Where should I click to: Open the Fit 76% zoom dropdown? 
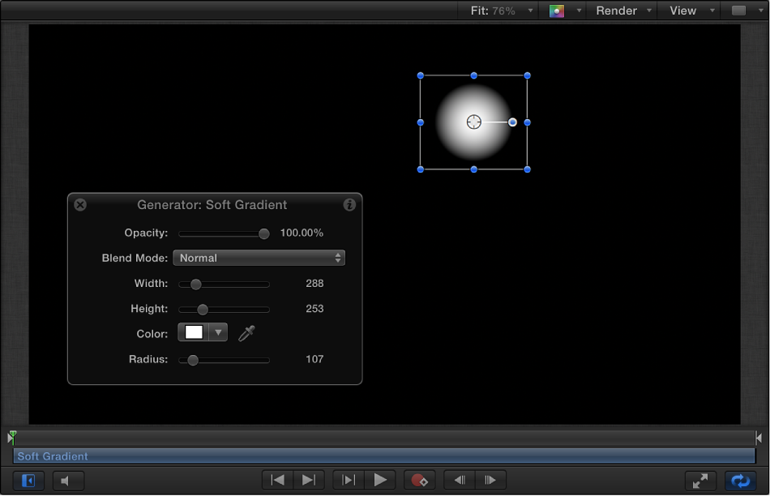click(497, 11)
